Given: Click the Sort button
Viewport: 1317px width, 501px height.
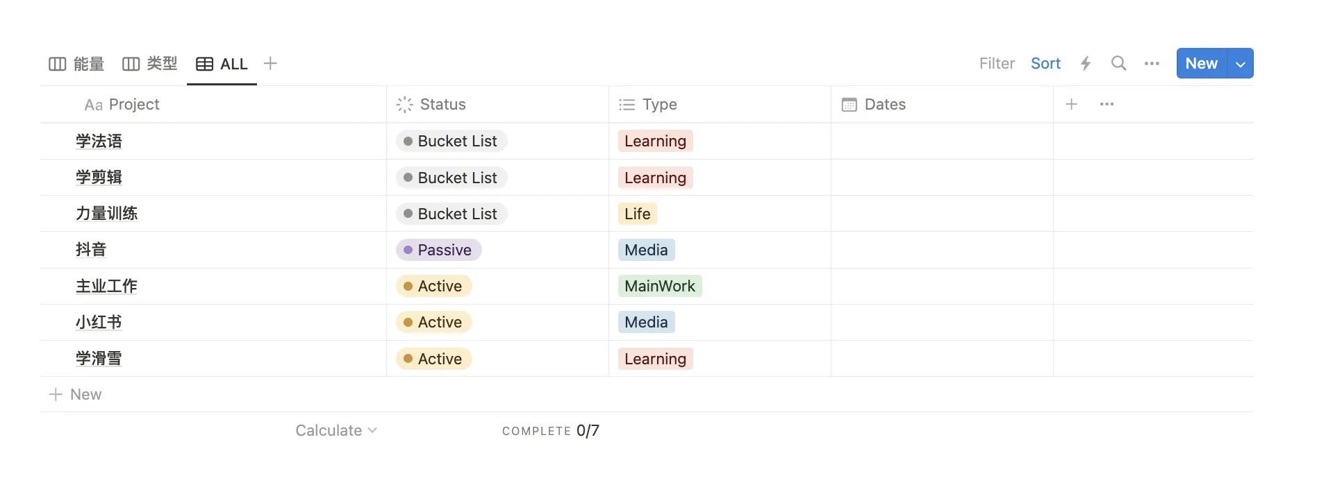Looking at the screenshot, I should click(x=1045, y=64).
